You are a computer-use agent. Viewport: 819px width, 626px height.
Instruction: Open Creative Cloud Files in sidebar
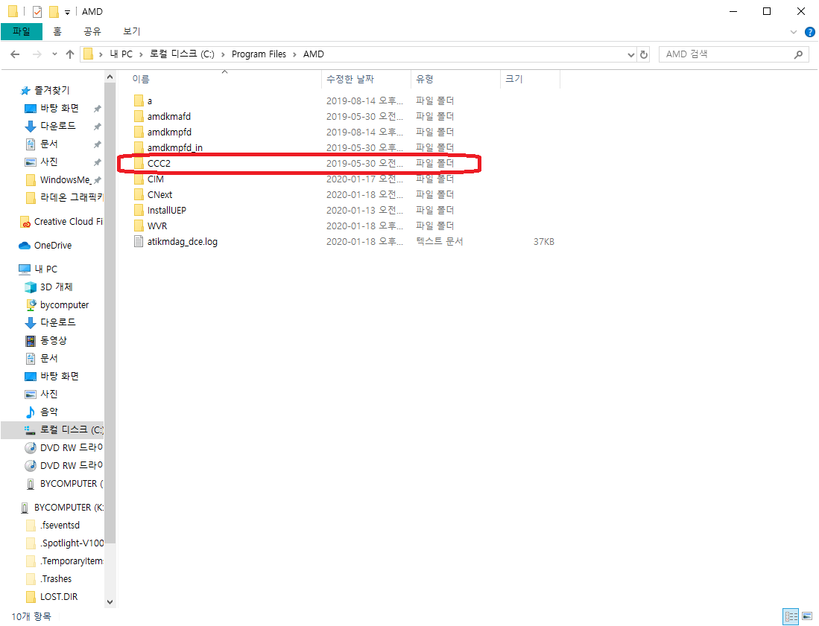click(68, 222)
